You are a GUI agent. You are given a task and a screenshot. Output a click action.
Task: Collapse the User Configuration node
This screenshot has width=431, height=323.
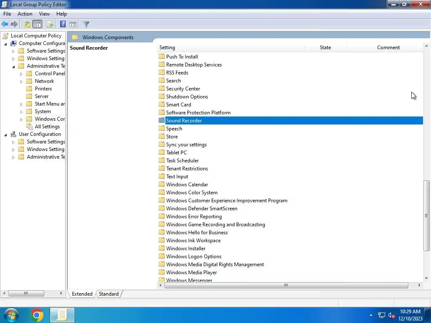pyautogui.click(x=5, y=135)
